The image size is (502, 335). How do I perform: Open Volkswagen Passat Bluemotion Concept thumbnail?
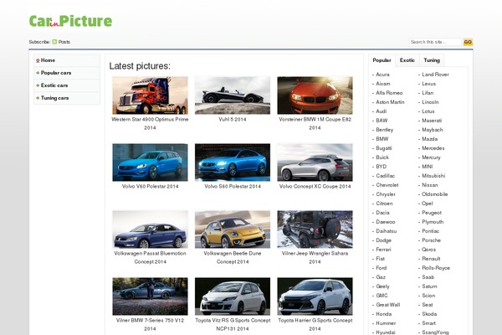click(150, 229)
